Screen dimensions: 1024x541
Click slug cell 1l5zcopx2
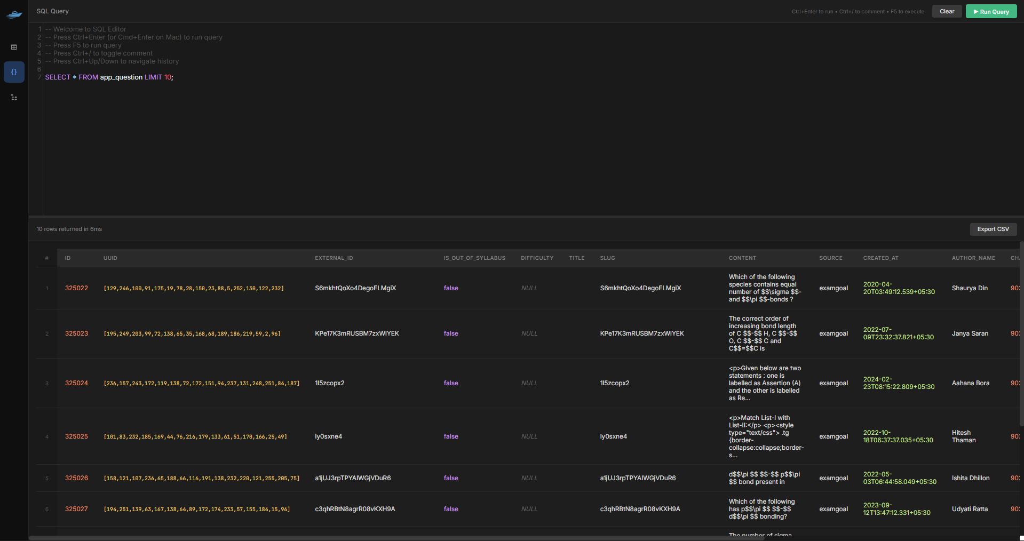pyautogui.click(x=614, y=383)
